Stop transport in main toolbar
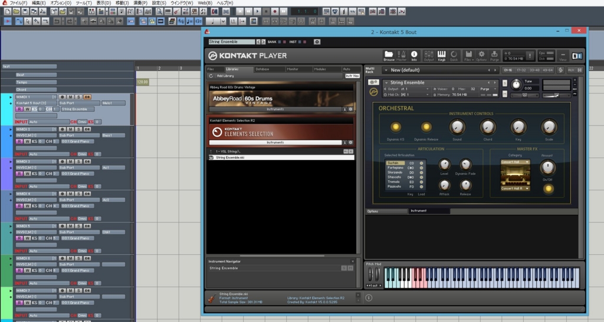604x322 pixels. tap(266, 12)
